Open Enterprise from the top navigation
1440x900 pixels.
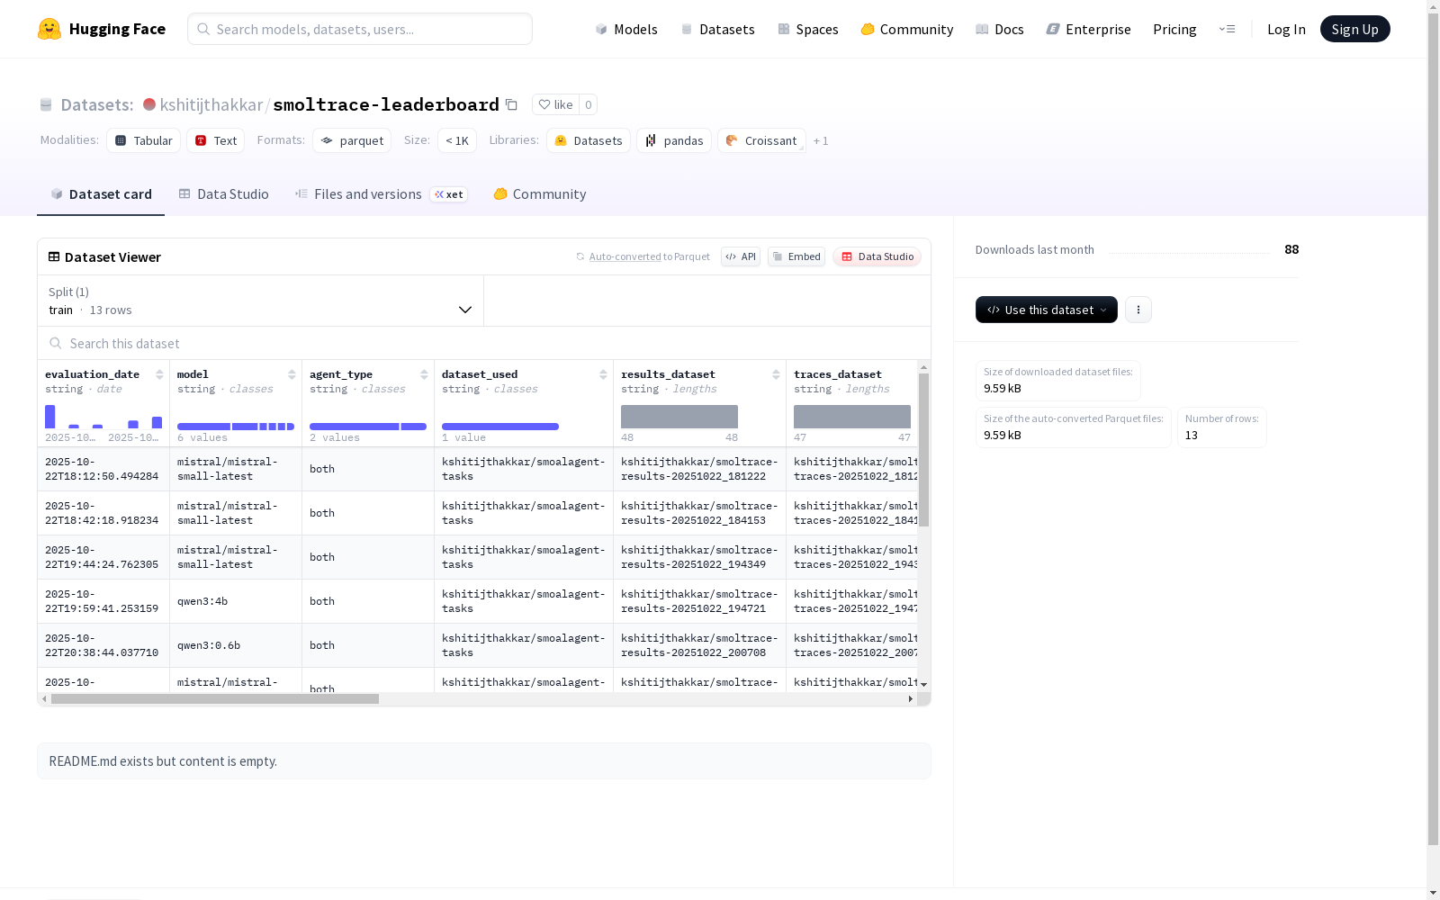coord(1089,29)
